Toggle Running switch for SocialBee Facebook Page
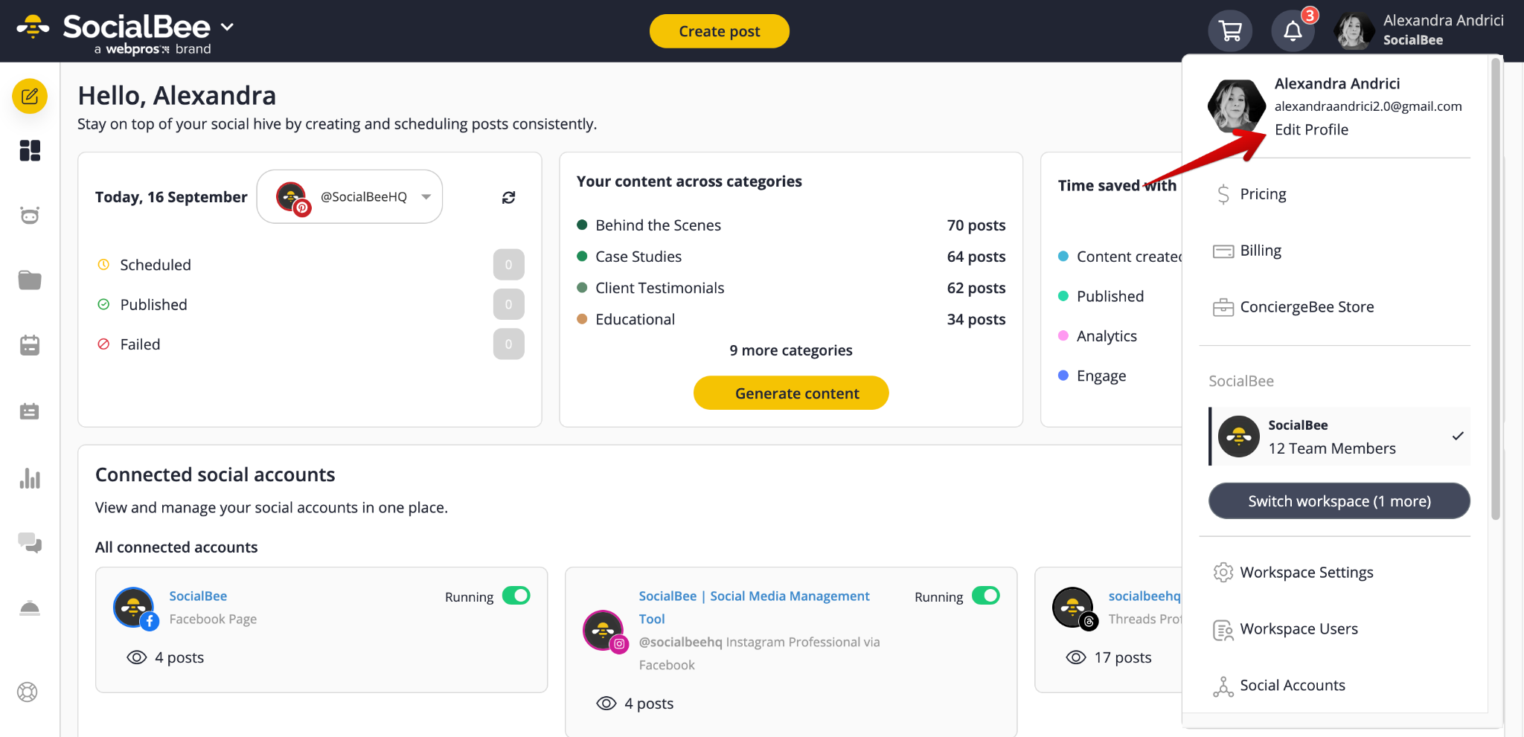This screenshot has width=1524, height=737. pyautogui.click(x=516, y=596)
